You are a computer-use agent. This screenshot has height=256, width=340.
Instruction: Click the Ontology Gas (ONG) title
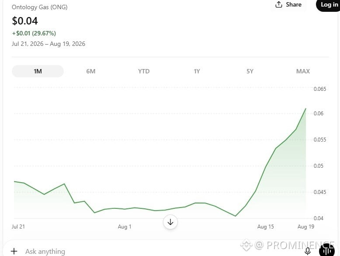coord(39,7)
